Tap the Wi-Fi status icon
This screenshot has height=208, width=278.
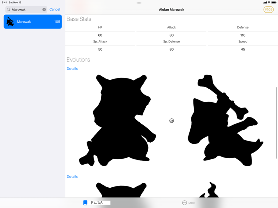tap(269, 2)
